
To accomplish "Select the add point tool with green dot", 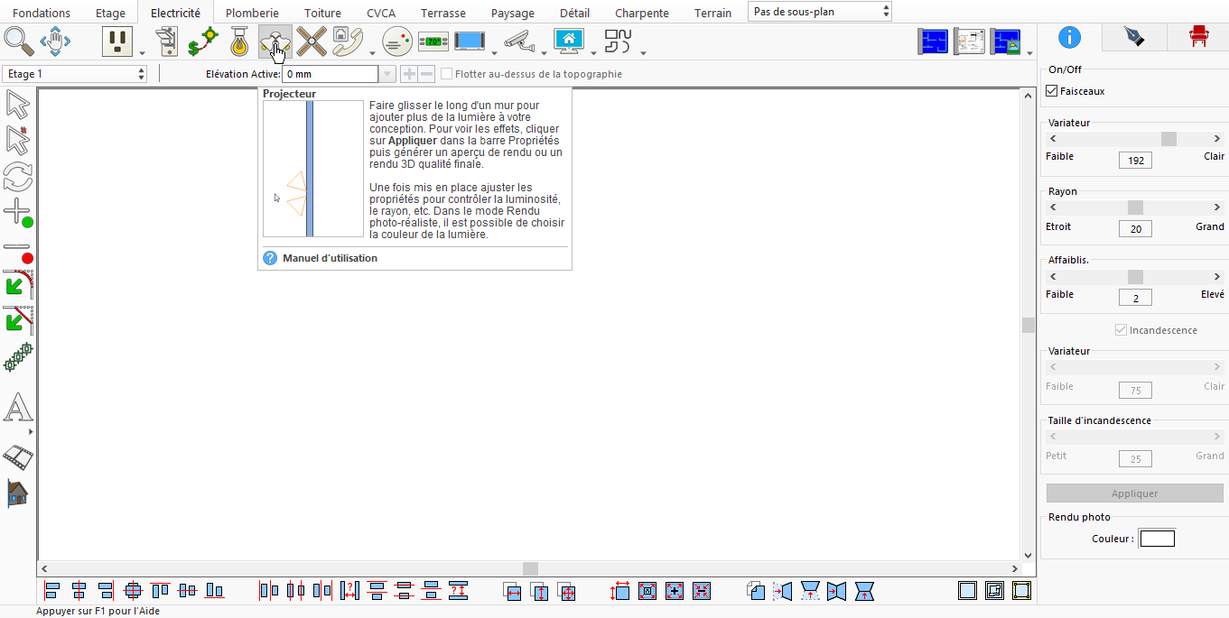I will point(18,214).
